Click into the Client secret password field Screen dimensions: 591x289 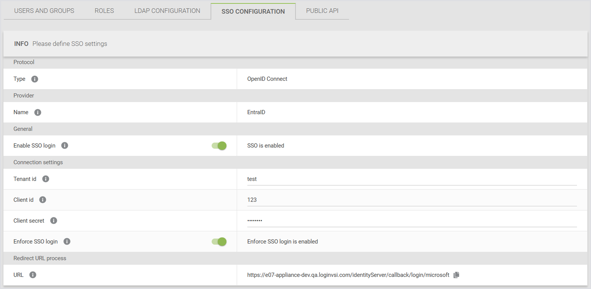click(412, 221)
